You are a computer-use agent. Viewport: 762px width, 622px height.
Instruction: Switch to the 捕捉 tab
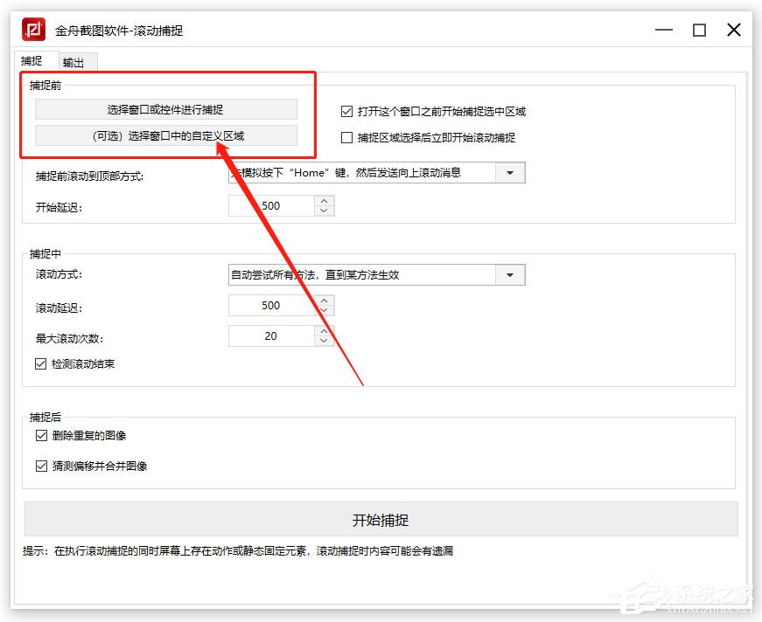point(34,61)
